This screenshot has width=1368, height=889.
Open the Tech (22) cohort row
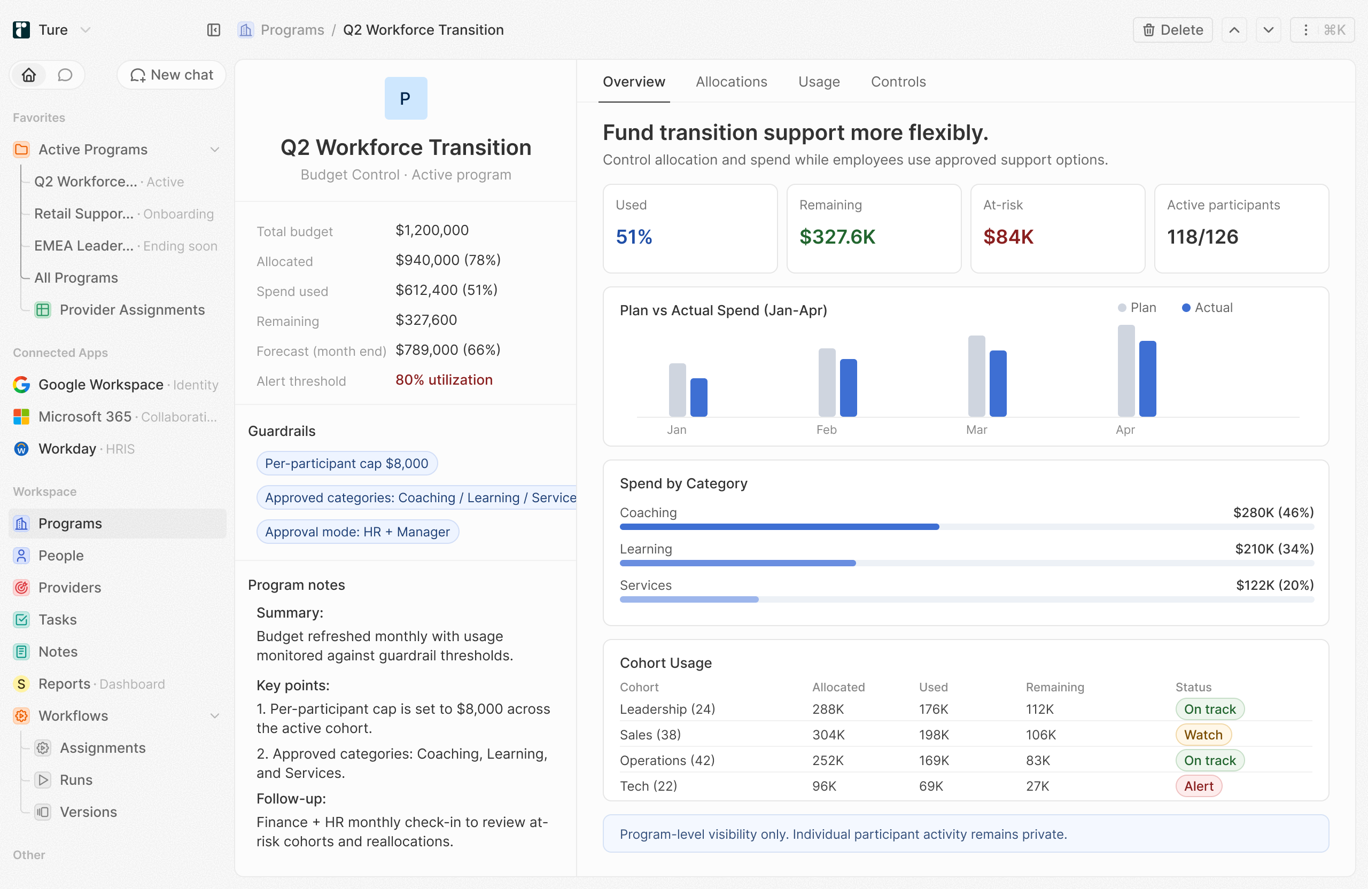coord(966,785)
